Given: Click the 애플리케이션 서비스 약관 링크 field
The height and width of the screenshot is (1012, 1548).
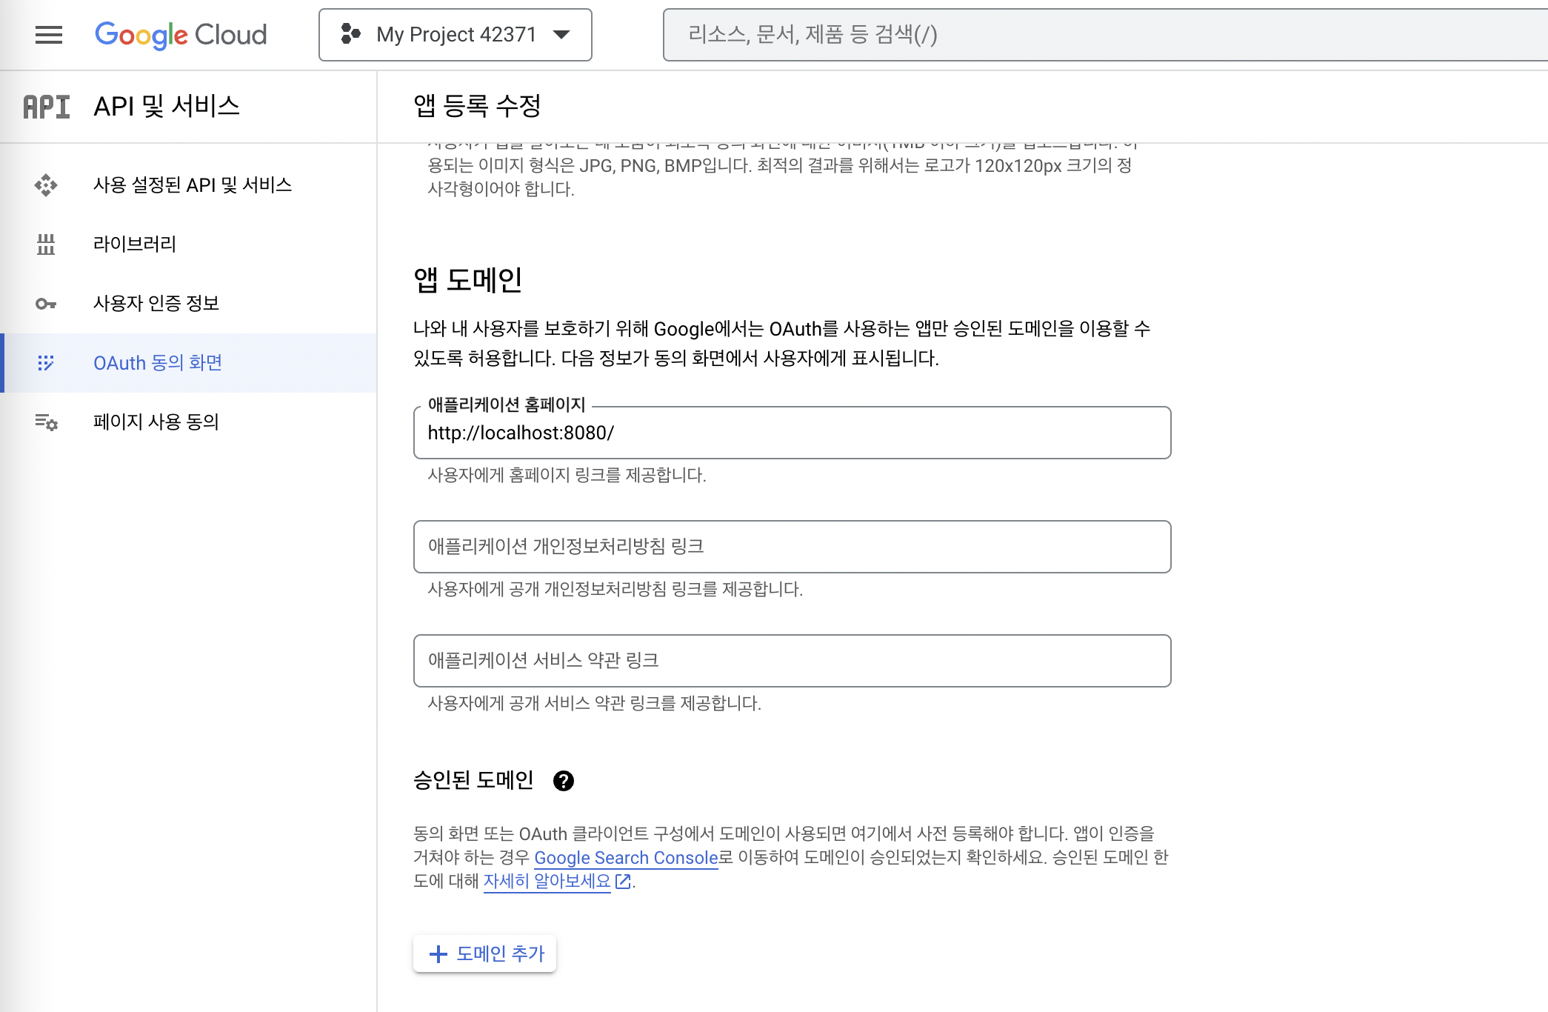Looking at the screenshot, I should [x=792, y=661].
